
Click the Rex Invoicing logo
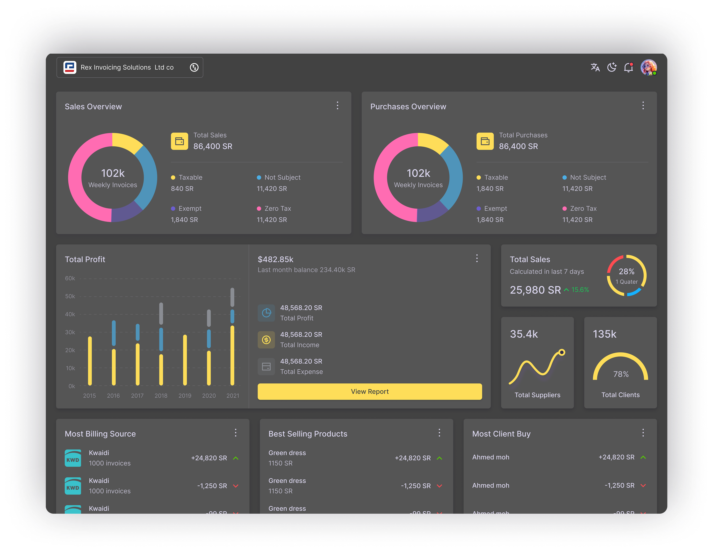(70, 68)
